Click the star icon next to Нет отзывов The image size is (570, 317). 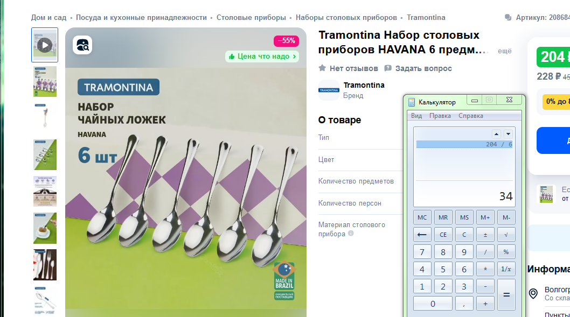point(322,68)
